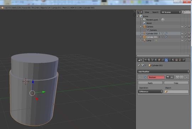The height and width of the screenshot is (129, 192).
Task: Open the Properties editor type selector
Action: point(140,60)
